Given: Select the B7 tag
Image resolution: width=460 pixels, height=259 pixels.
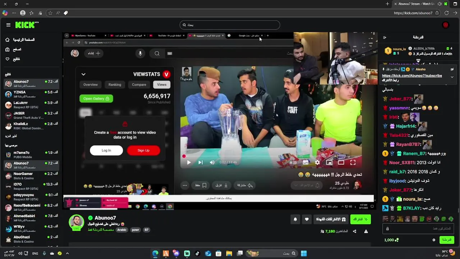Looking at the screenshot, I should coord(146,230).
